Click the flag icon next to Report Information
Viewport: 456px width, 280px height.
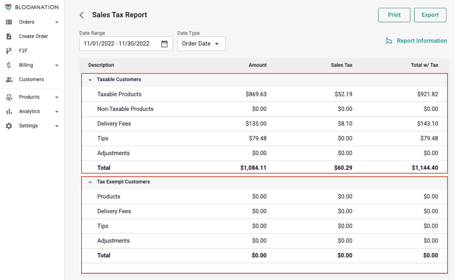point(388,41)
